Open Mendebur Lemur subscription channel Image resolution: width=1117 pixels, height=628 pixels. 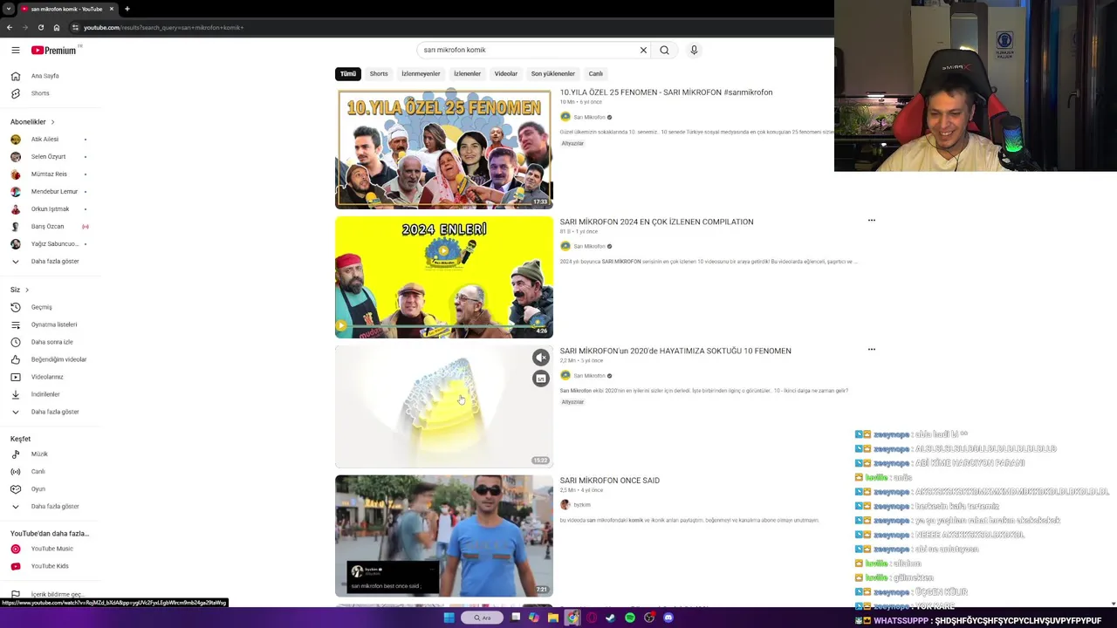[x=54, y=192]
